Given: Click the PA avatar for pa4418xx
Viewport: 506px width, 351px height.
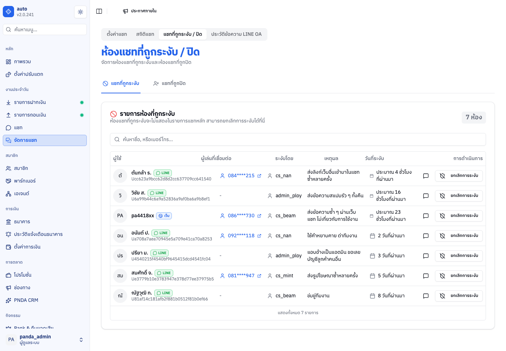Looking at the screenshot, I should pyautogui.click(x=120, y=216).
